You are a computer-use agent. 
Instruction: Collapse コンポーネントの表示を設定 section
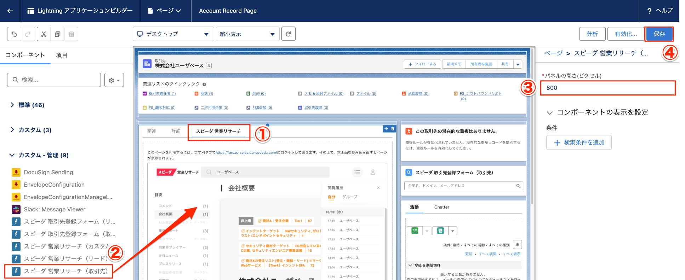click(550, 113)
